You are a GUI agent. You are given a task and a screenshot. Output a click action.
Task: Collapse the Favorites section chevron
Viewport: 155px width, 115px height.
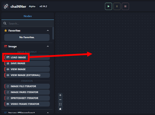click(48, 31)
